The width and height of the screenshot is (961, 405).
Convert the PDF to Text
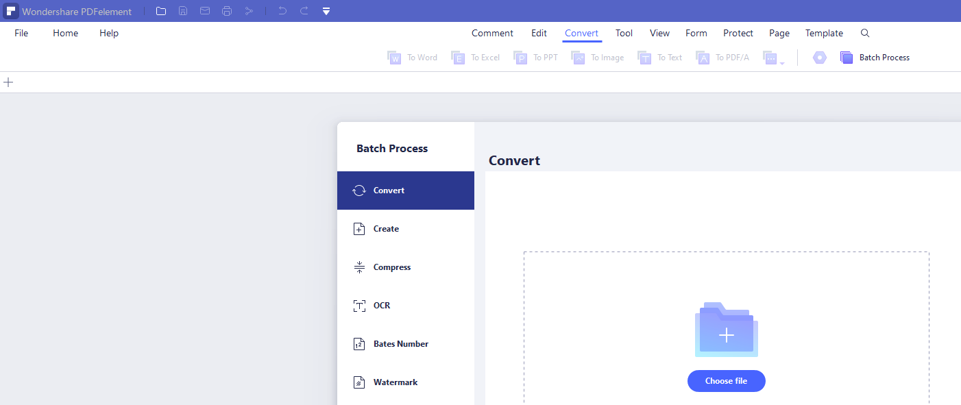pyautogui.click(x=659, y=58)
